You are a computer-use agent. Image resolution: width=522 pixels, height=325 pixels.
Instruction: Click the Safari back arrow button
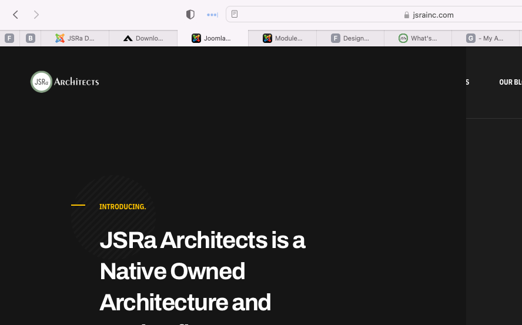coord(16,15)
